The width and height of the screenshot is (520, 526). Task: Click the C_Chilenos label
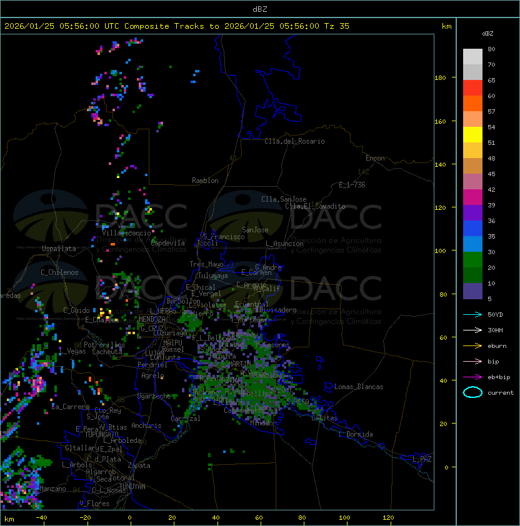[x=59, y=272]
